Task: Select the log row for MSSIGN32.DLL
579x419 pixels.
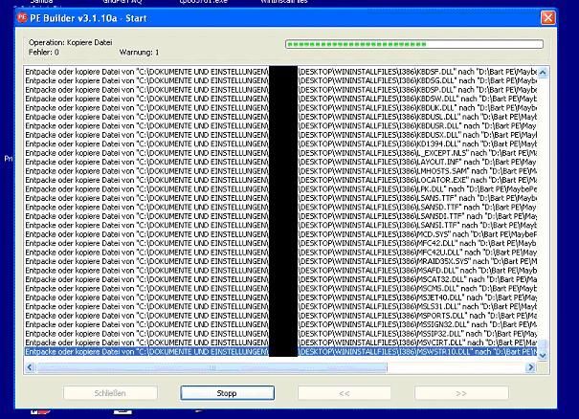Action: [280, 324]
